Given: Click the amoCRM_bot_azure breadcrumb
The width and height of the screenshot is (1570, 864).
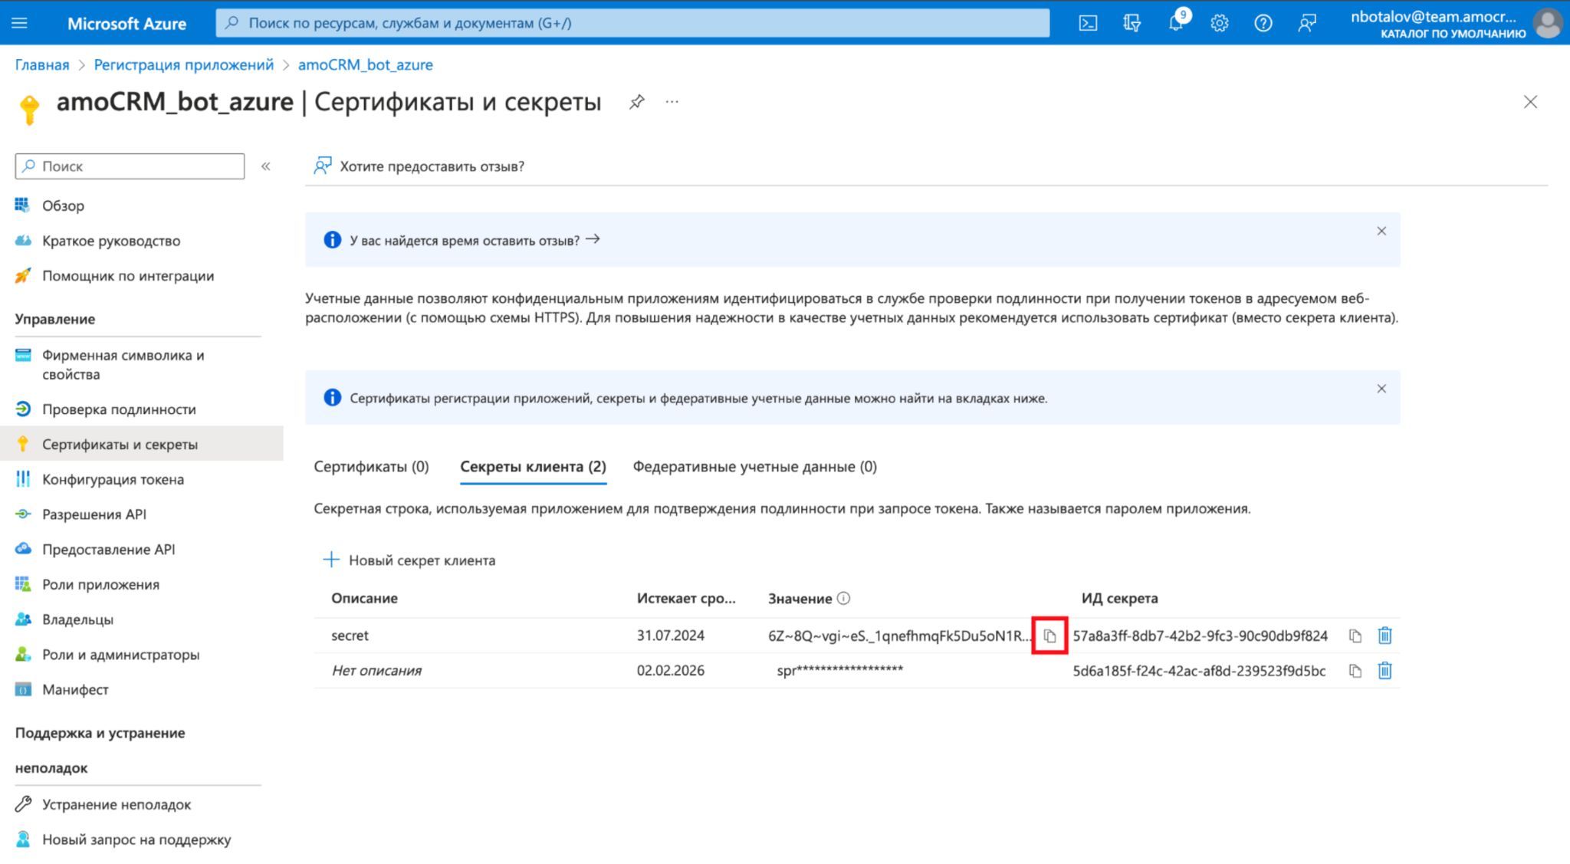Looking at the screenshot, I should [366, 65].
